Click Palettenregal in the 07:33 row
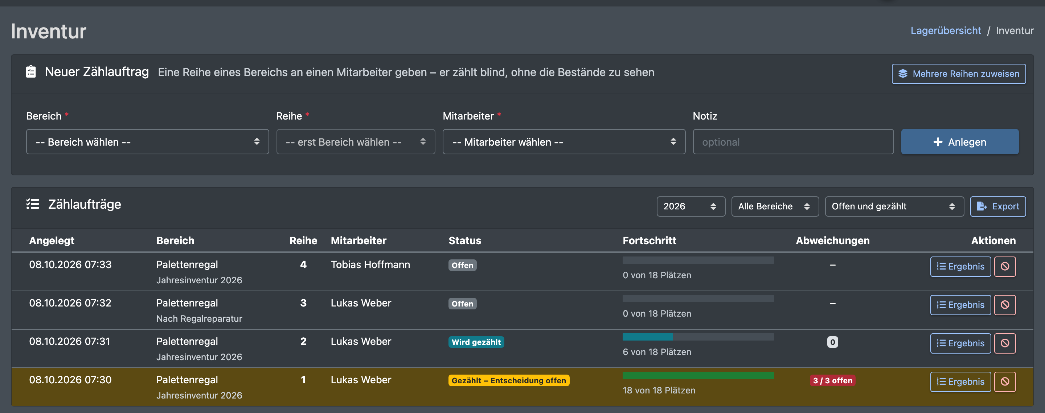Image resolution: width=1045 pixels, height=413 pixels. tap(187, 264)
